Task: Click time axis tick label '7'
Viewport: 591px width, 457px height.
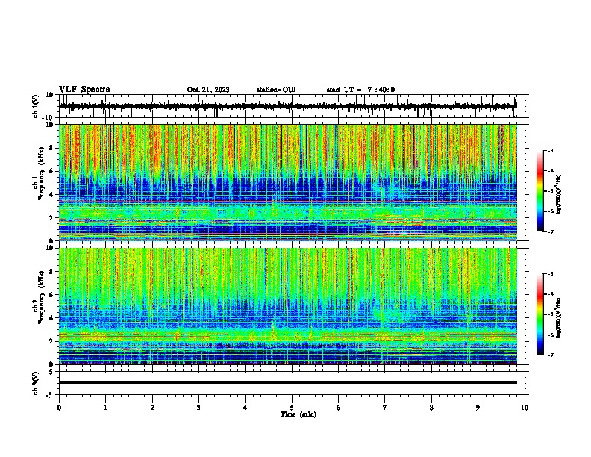Action: (385, 408)
